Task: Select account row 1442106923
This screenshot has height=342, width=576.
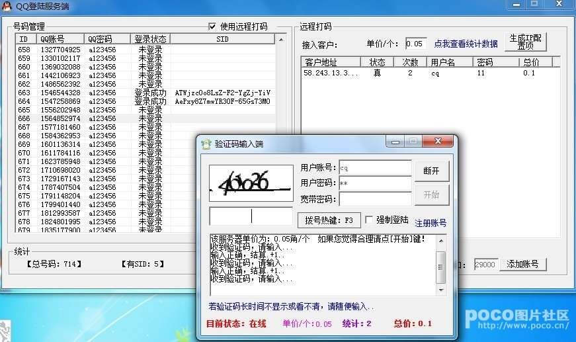Action: 145,75
